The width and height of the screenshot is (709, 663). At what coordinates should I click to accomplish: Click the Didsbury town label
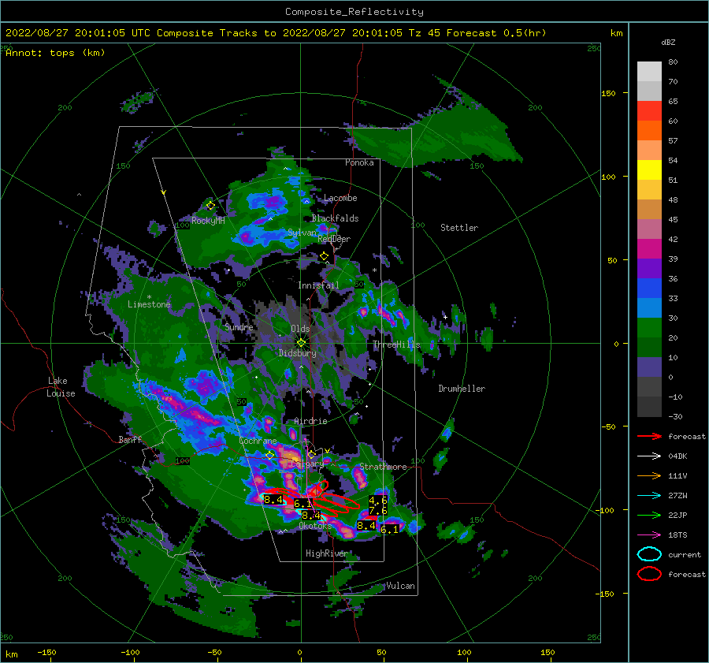[298, 353]
